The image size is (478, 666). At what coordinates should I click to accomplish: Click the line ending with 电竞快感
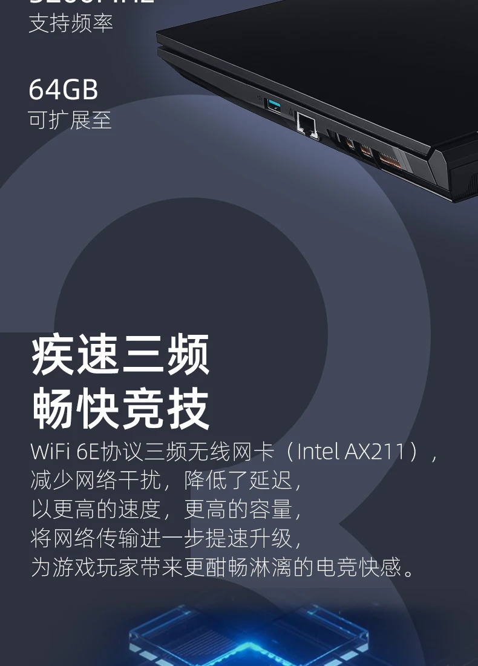coord(223,567)
